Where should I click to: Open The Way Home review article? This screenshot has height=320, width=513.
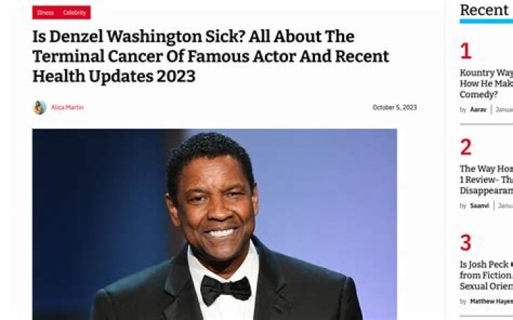click(486, 180)
